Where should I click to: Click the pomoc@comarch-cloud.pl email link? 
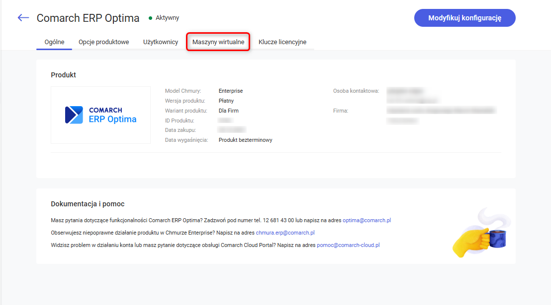click(348, 245)
